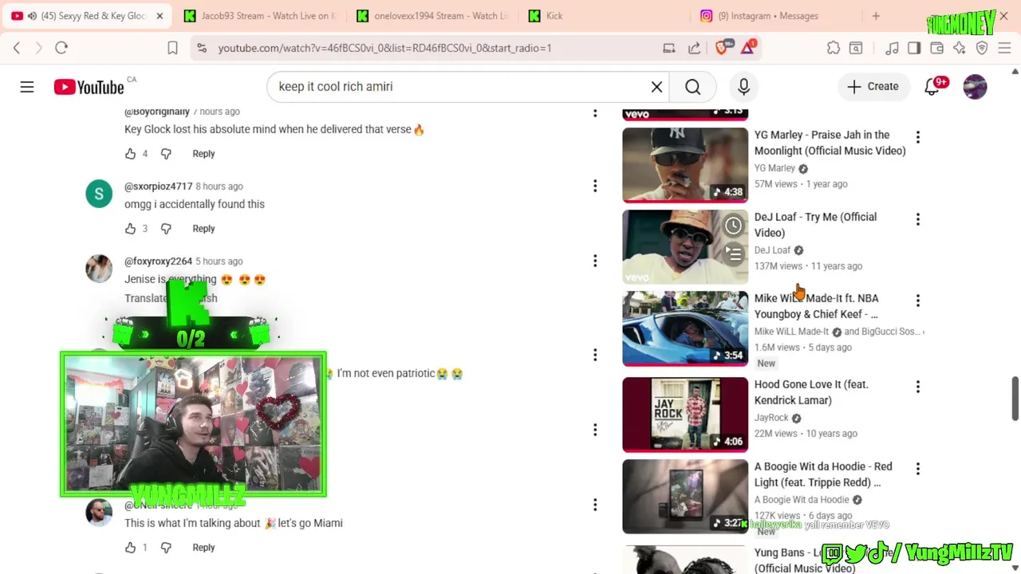Clear the search box text with X
This screenshot has height=574, width=1021.
[656, 87]
